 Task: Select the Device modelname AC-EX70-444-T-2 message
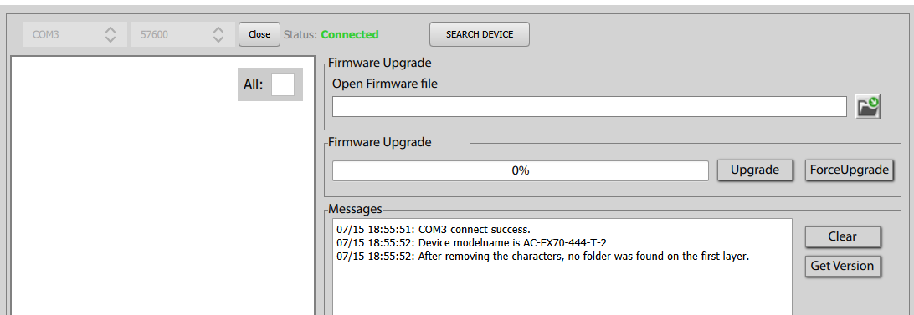(471, 243)
